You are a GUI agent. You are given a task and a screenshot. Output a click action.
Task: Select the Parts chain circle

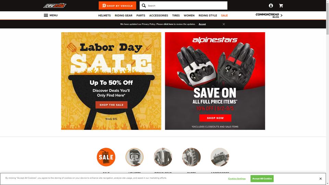pos(191,157)
